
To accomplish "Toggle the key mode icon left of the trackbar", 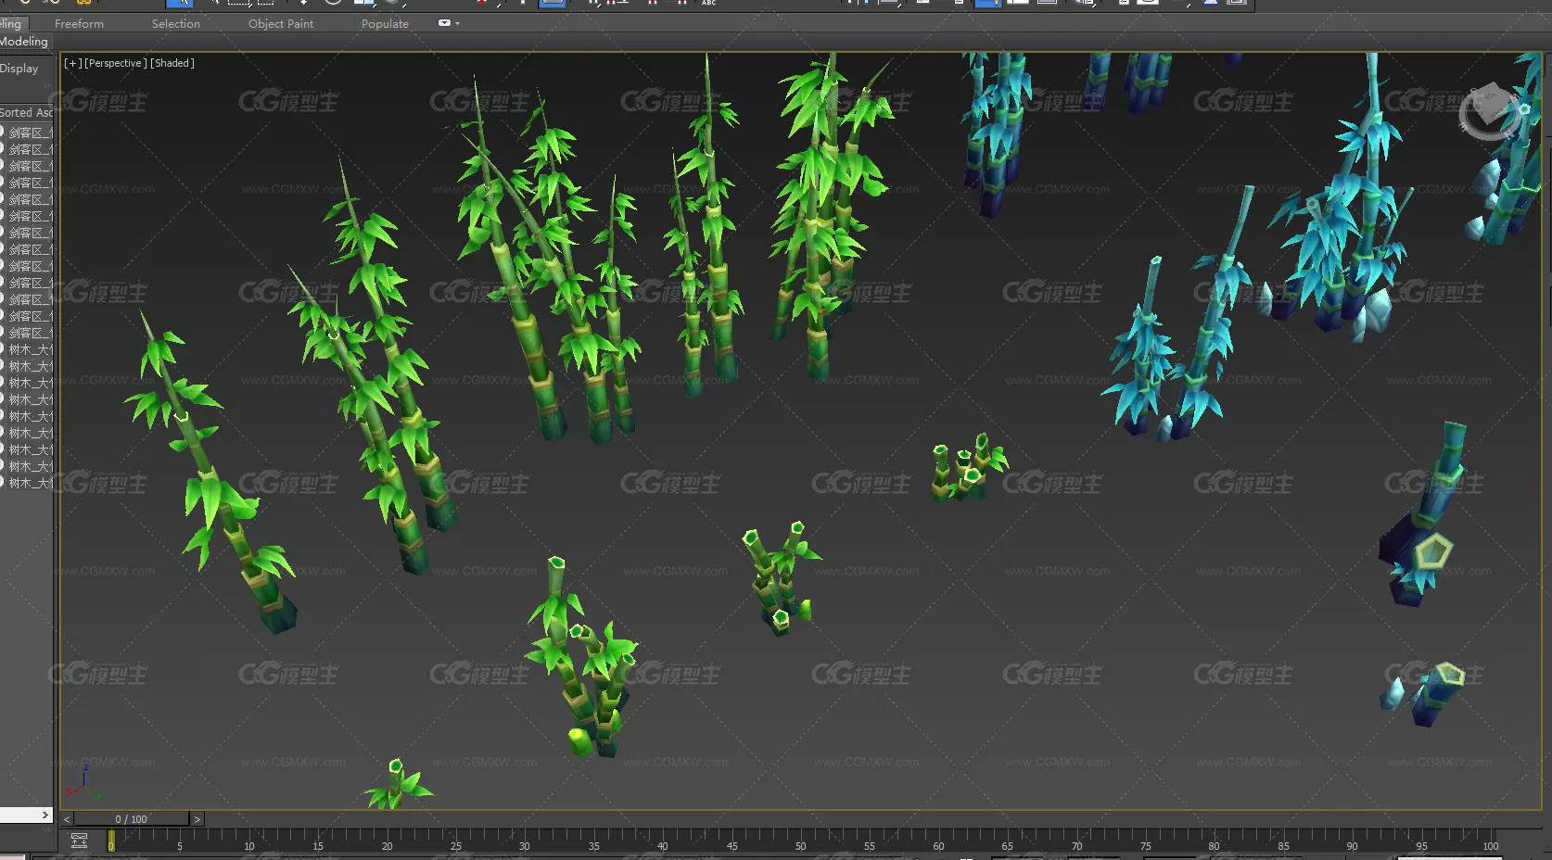I will (x=79, y=841).
